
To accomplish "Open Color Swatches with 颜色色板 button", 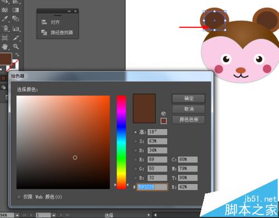I will 189,120.
